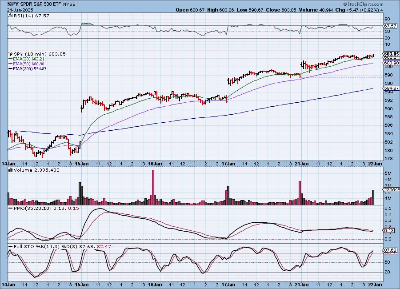Viewport: 400px width, 289px height.
Task: Click the candlestick icon beside SPY (10 min)
Action: pos(11,54)
